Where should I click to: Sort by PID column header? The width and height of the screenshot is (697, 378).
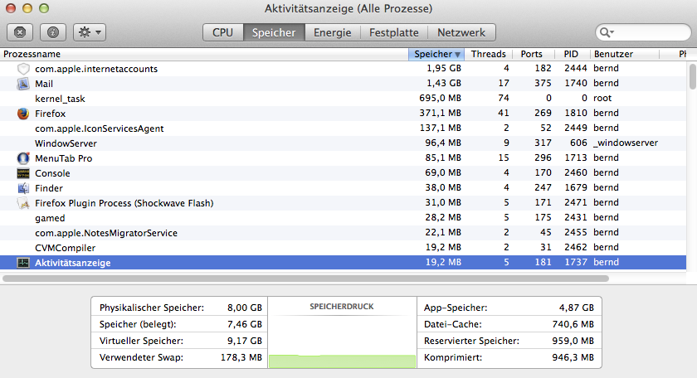pos(573,54)
